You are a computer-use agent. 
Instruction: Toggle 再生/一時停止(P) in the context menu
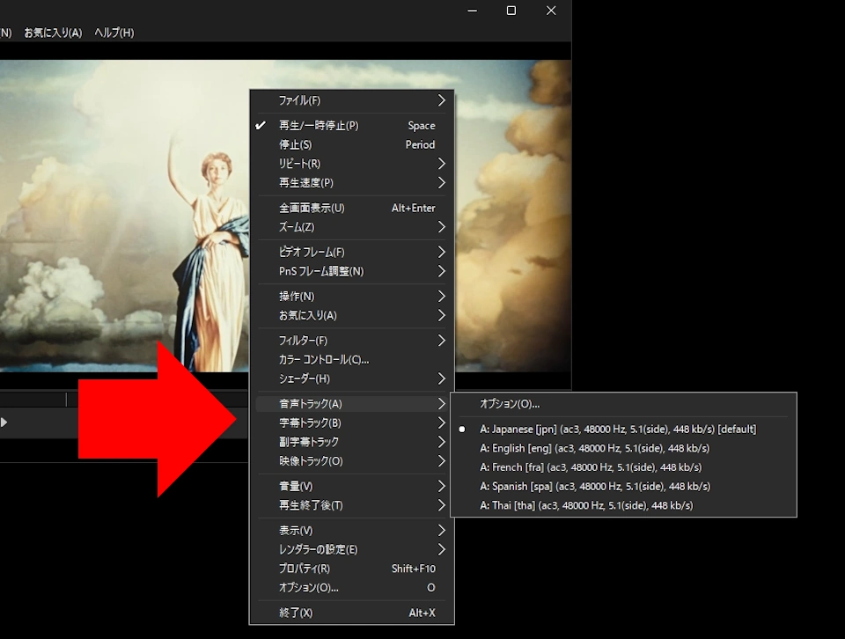click(x=352, y=126)
